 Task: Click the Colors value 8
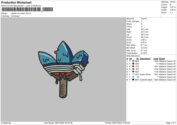pos(171,5)
